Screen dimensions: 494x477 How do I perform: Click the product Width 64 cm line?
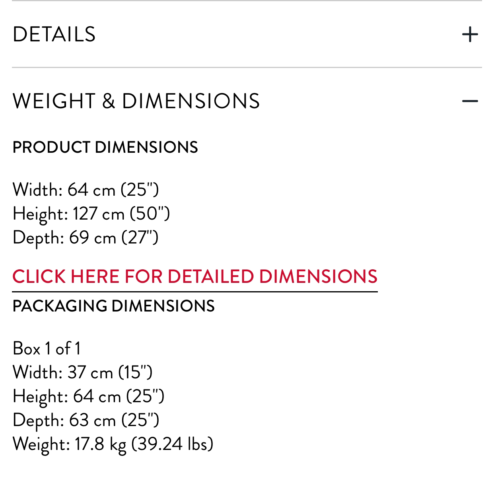pyautogui.click(x=86, y=189)
